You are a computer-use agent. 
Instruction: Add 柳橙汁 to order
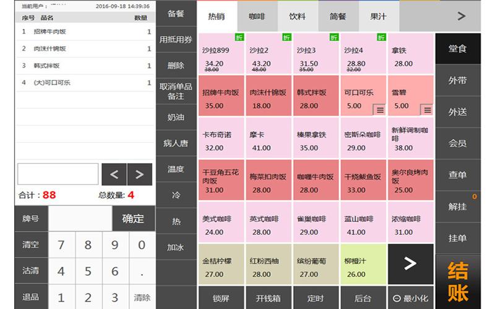[x=363, y=265]
